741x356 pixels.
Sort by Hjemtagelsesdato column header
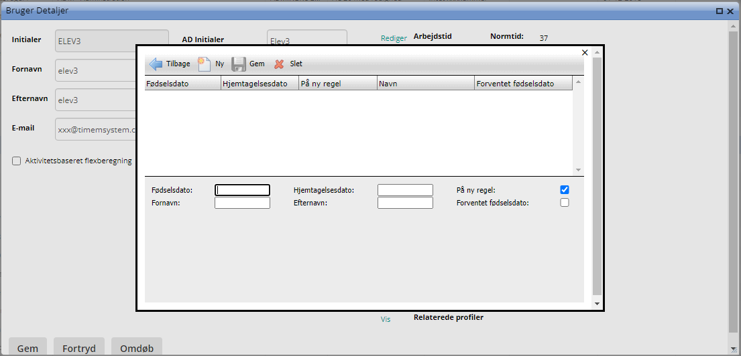(x=260, y=84)
